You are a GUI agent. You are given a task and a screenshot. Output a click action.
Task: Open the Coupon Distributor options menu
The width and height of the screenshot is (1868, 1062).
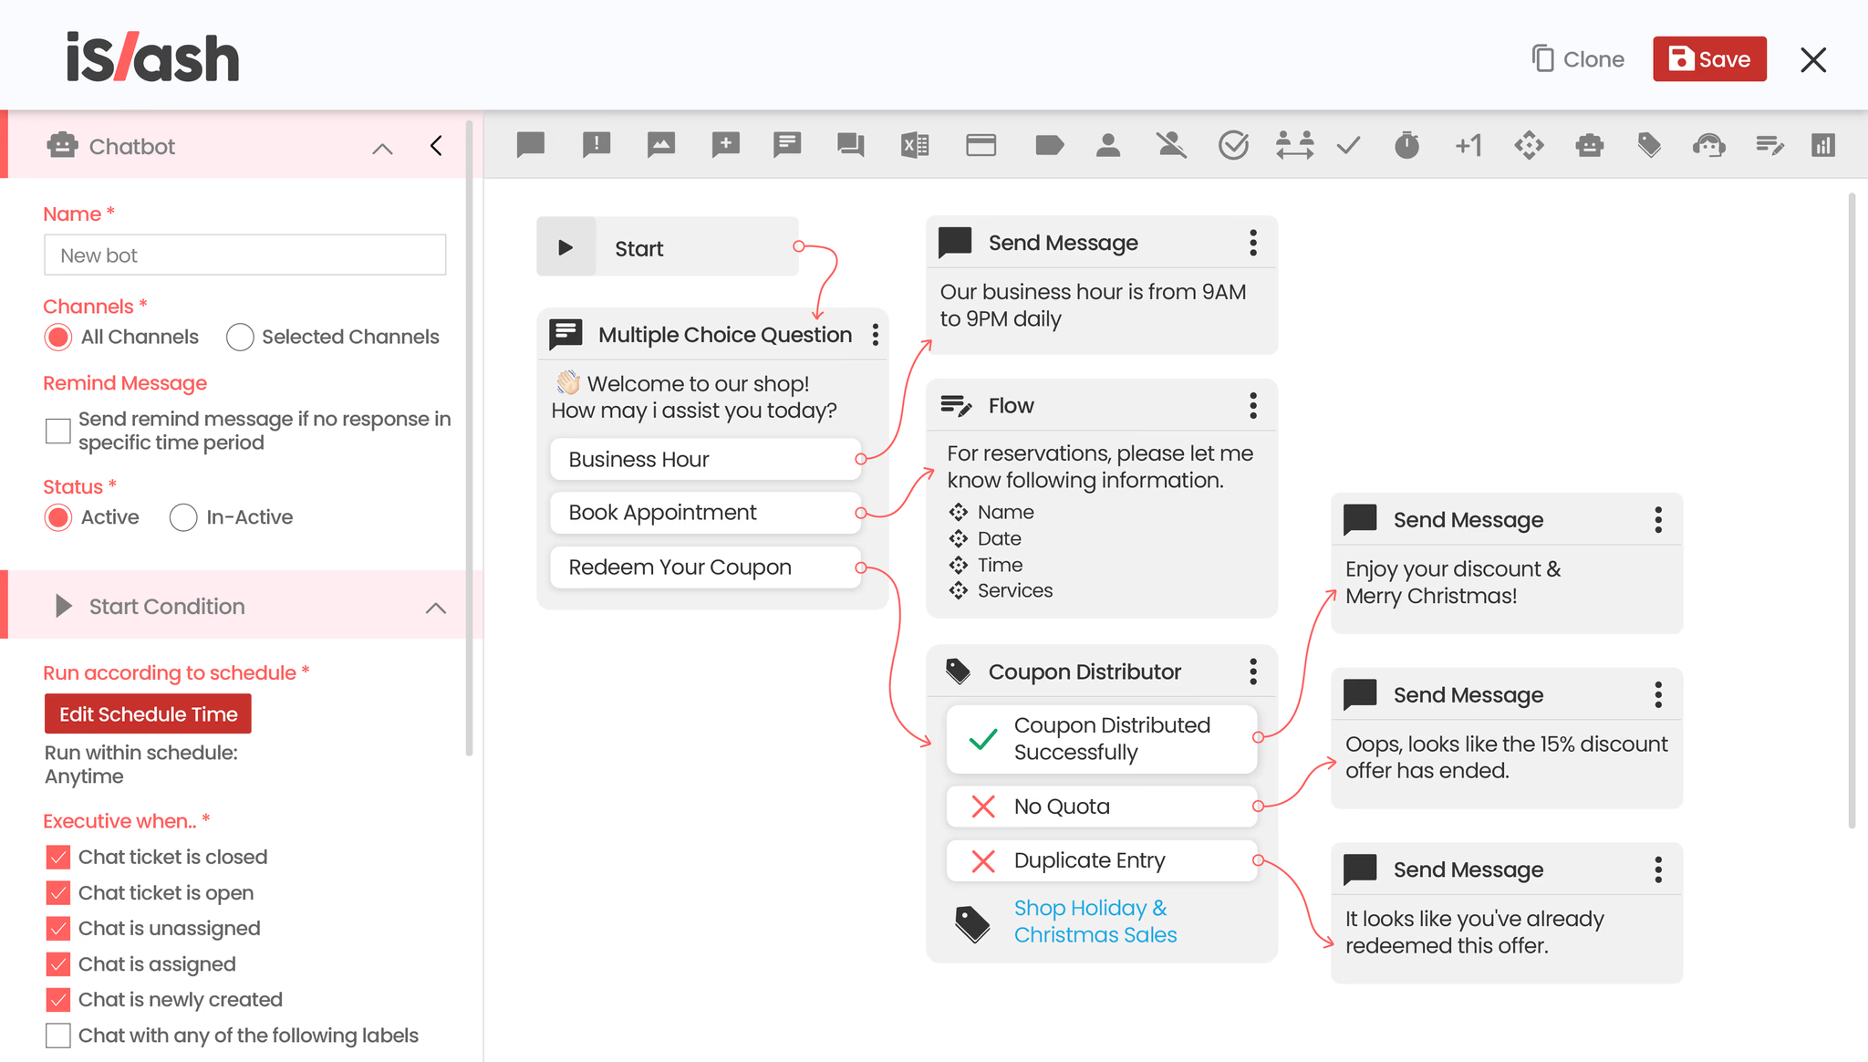coord(1253,672)
